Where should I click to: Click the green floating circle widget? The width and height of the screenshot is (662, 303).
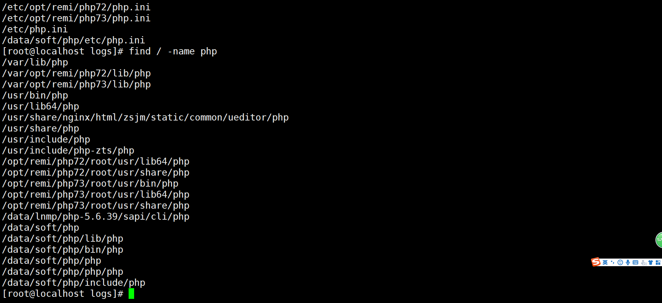[x=659, y=240]
